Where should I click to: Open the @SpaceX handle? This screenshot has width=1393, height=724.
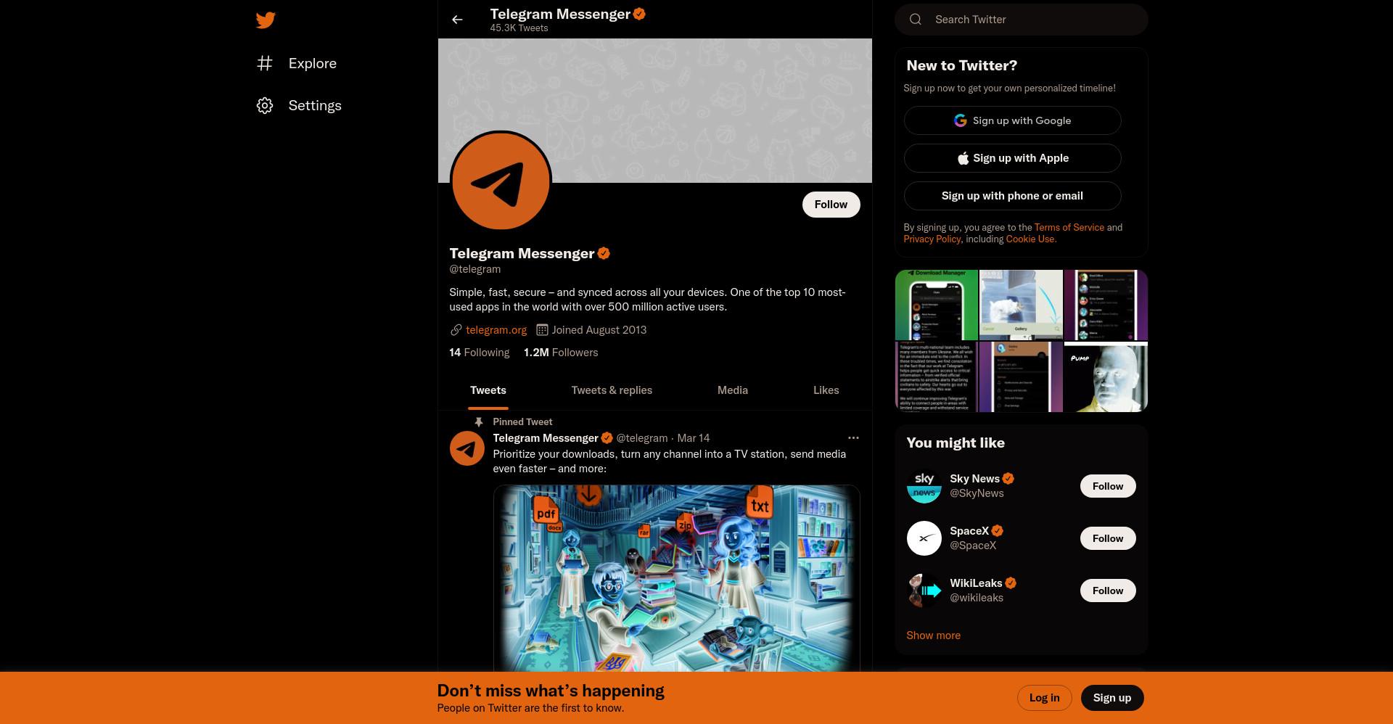(973, 546)
